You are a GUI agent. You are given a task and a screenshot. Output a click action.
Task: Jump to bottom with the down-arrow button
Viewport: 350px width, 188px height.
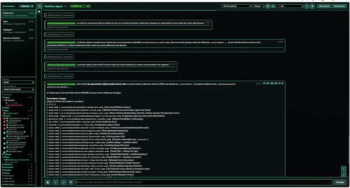[343, 174]
